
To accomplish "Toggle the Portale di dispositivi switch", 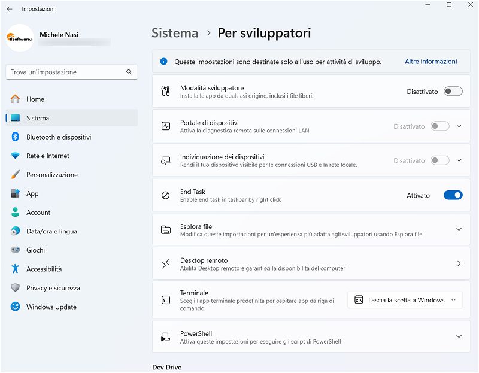I will coord(439,126).
